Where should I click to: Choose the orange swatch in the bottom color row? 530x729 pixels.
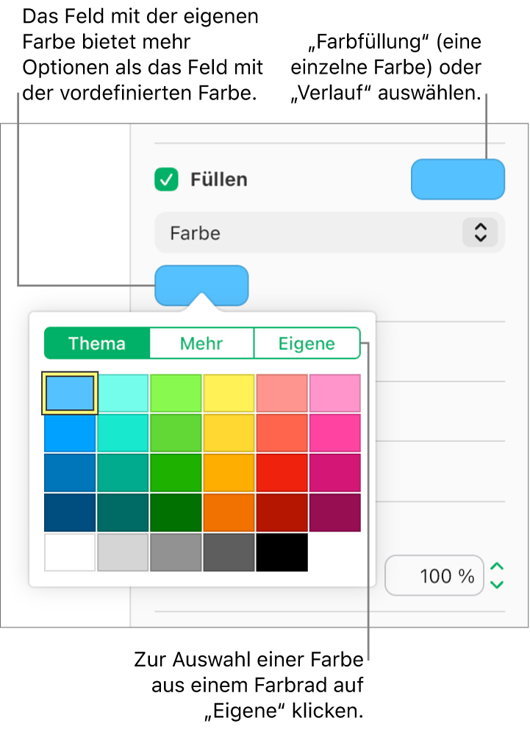(229, 512)
